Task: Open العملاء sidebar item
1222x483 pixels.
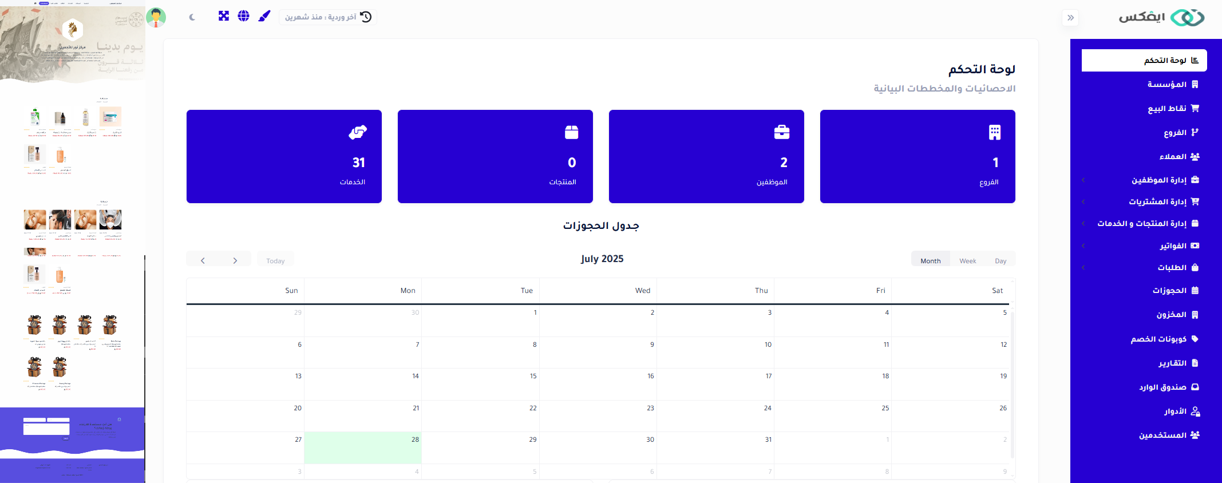Action: pyautogui.click(x=1179, y=157)
